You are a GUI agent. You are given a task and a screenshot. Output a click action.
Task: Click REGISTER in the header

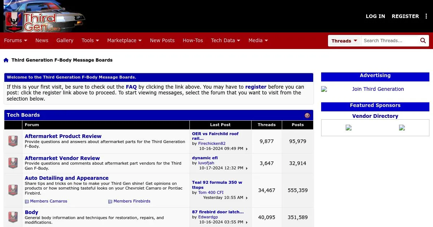click(405, 16)
